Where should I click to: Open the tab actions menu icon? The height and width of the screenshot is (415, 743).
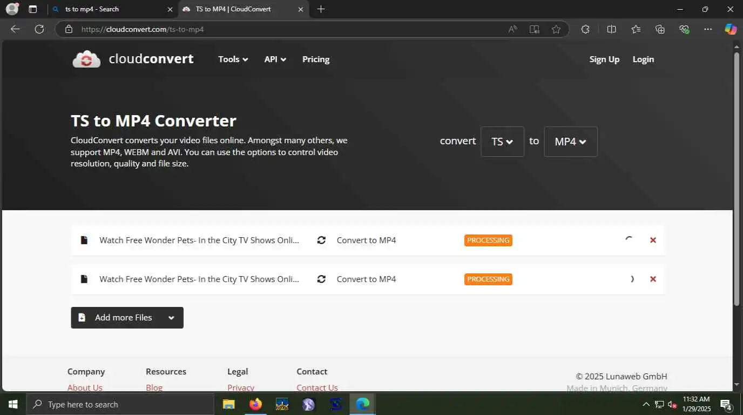click(x=33, y=9)
